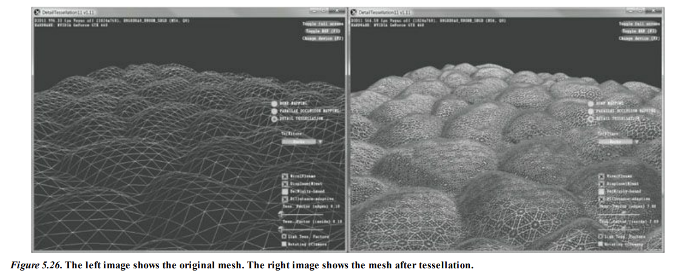Select Detail Tessellation radio in the left wireframe window
Viewport: 678px width, 275px height.
tap(274, 118)
